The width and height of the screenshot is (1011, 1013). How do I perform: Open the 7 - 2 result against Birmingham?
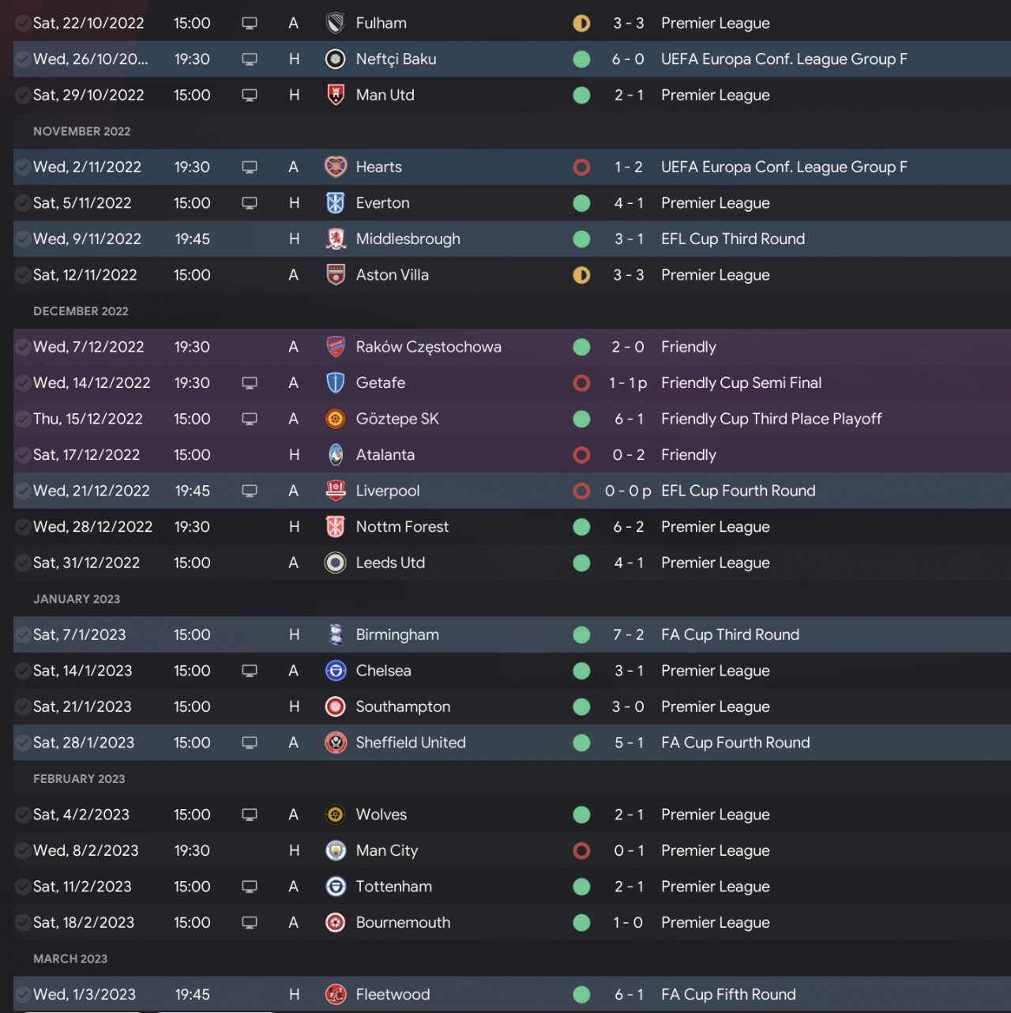(629, 635)
